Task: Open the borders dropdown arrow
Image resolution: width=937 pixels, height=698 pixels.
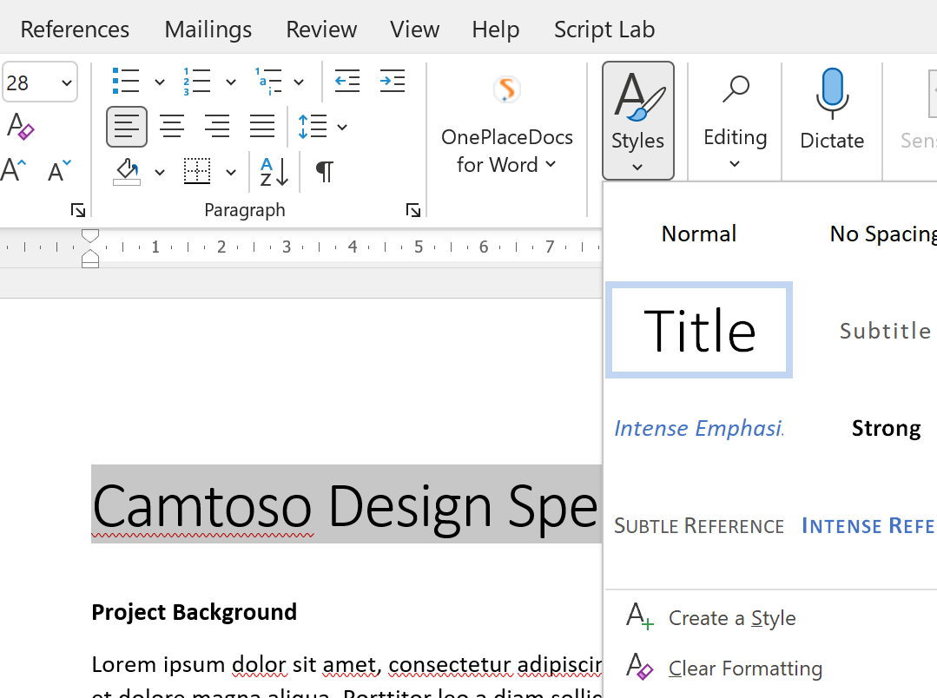Action: click(230, 172)
